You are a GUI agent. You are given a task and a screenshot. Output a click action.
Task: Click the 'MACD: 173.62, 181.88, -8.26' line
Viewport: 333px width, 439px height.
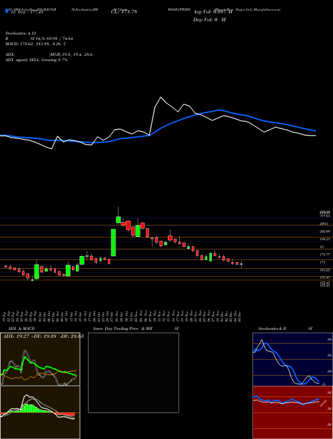coord(35,44)
